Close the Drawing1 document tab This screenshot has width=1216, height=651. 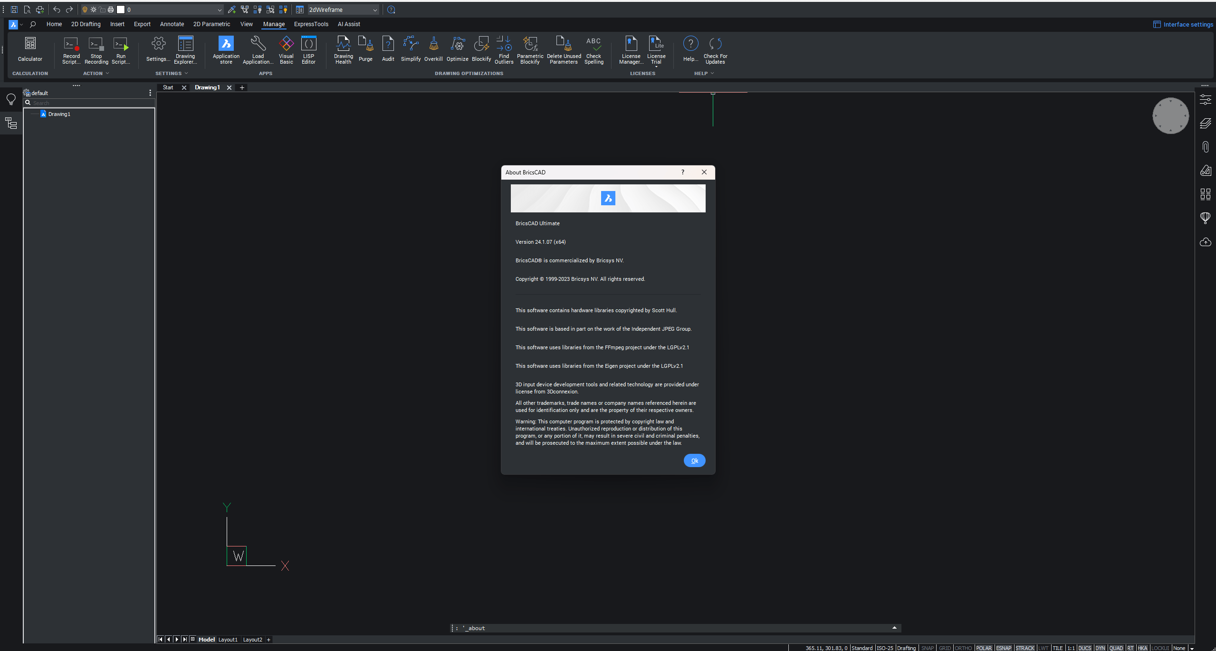229,87
